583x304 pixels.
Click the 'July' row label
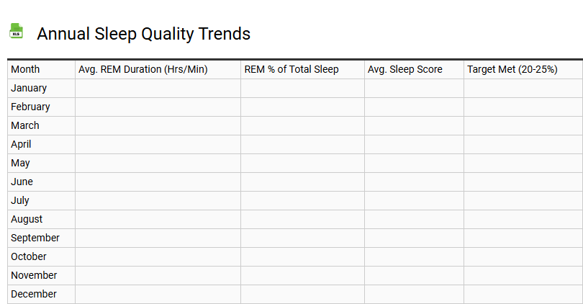(x=19, y=200)
